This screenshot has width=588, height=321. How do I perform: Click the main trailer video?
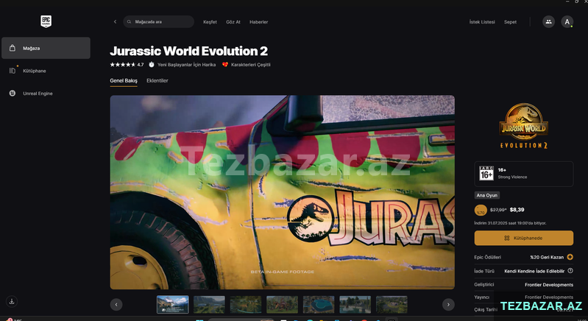coord(282,192)
